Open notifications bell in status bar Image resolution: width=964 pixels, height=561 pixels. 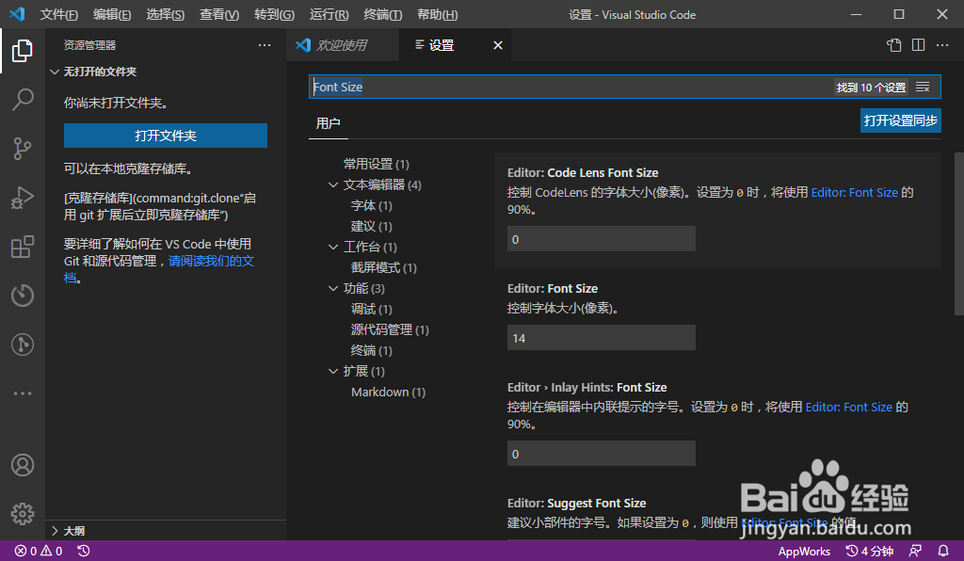943,552
